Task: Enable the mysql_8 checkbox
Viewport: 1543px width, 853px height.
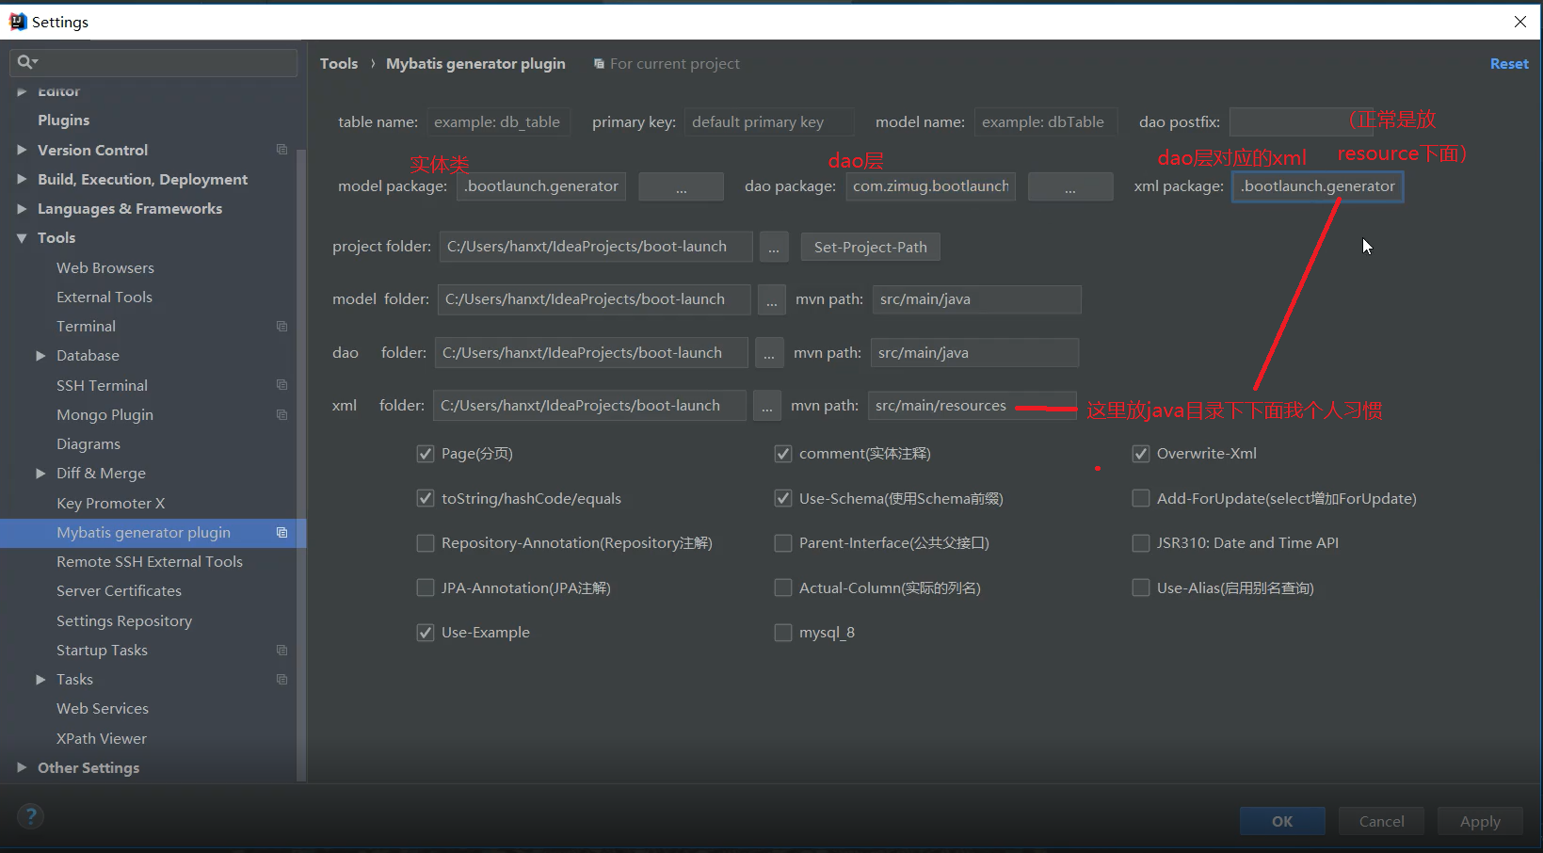Action: point(783,633)
